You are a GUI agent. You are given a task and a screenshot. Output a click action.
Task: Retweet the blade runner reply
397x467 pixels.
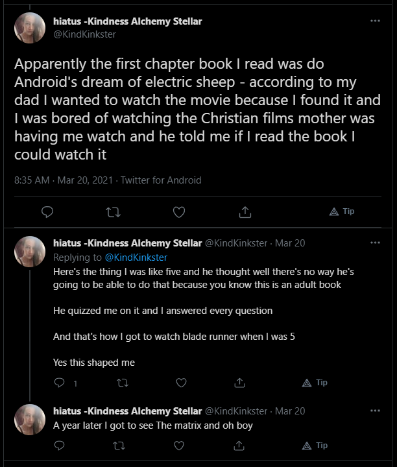pyautogui.click(x=123, y=383)
